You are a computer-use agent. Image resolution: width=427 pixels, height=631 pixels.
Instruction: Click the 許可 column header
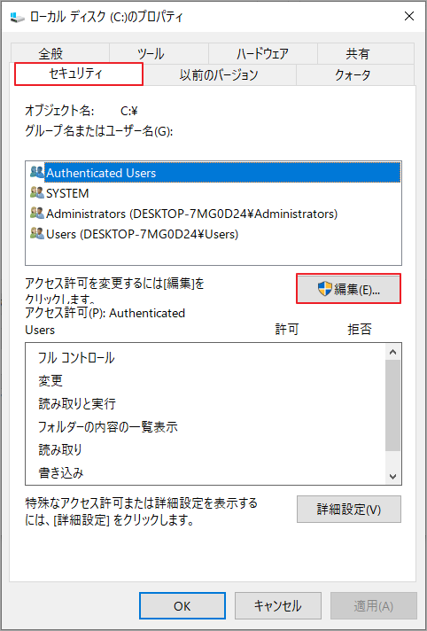pyautogui.click(x=287, y=330)
